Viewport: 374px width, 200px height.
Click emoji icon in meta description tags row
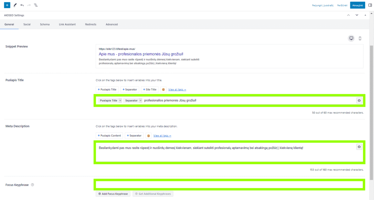[x=148, y=135]
